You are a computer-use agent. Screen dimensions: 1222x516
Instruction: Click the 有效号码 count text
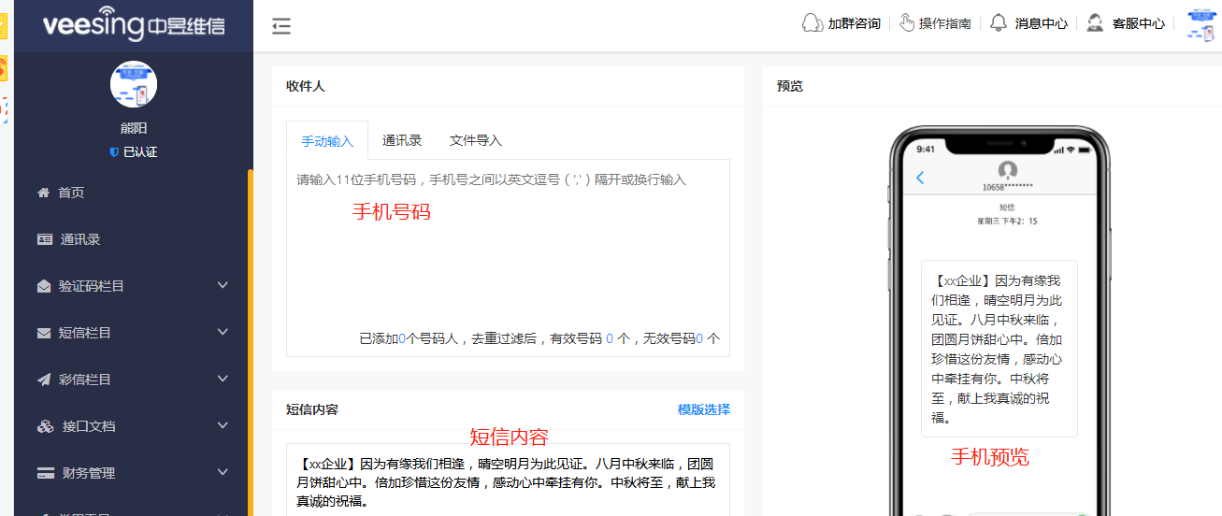coord(589,338)
